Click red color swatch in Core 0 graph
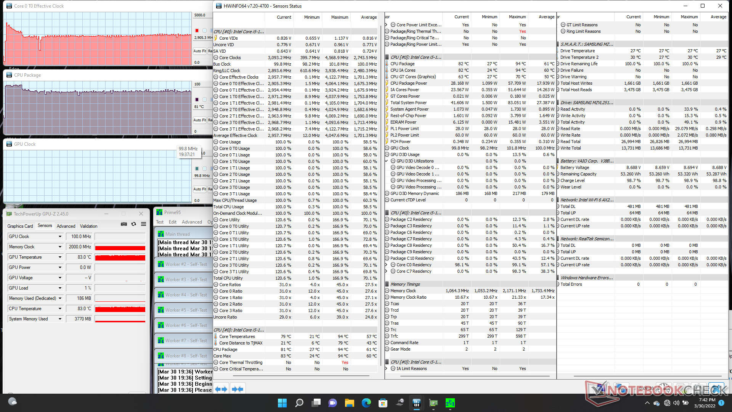The height and width of the screenshot is (412, 732). (x=197, y=31)
